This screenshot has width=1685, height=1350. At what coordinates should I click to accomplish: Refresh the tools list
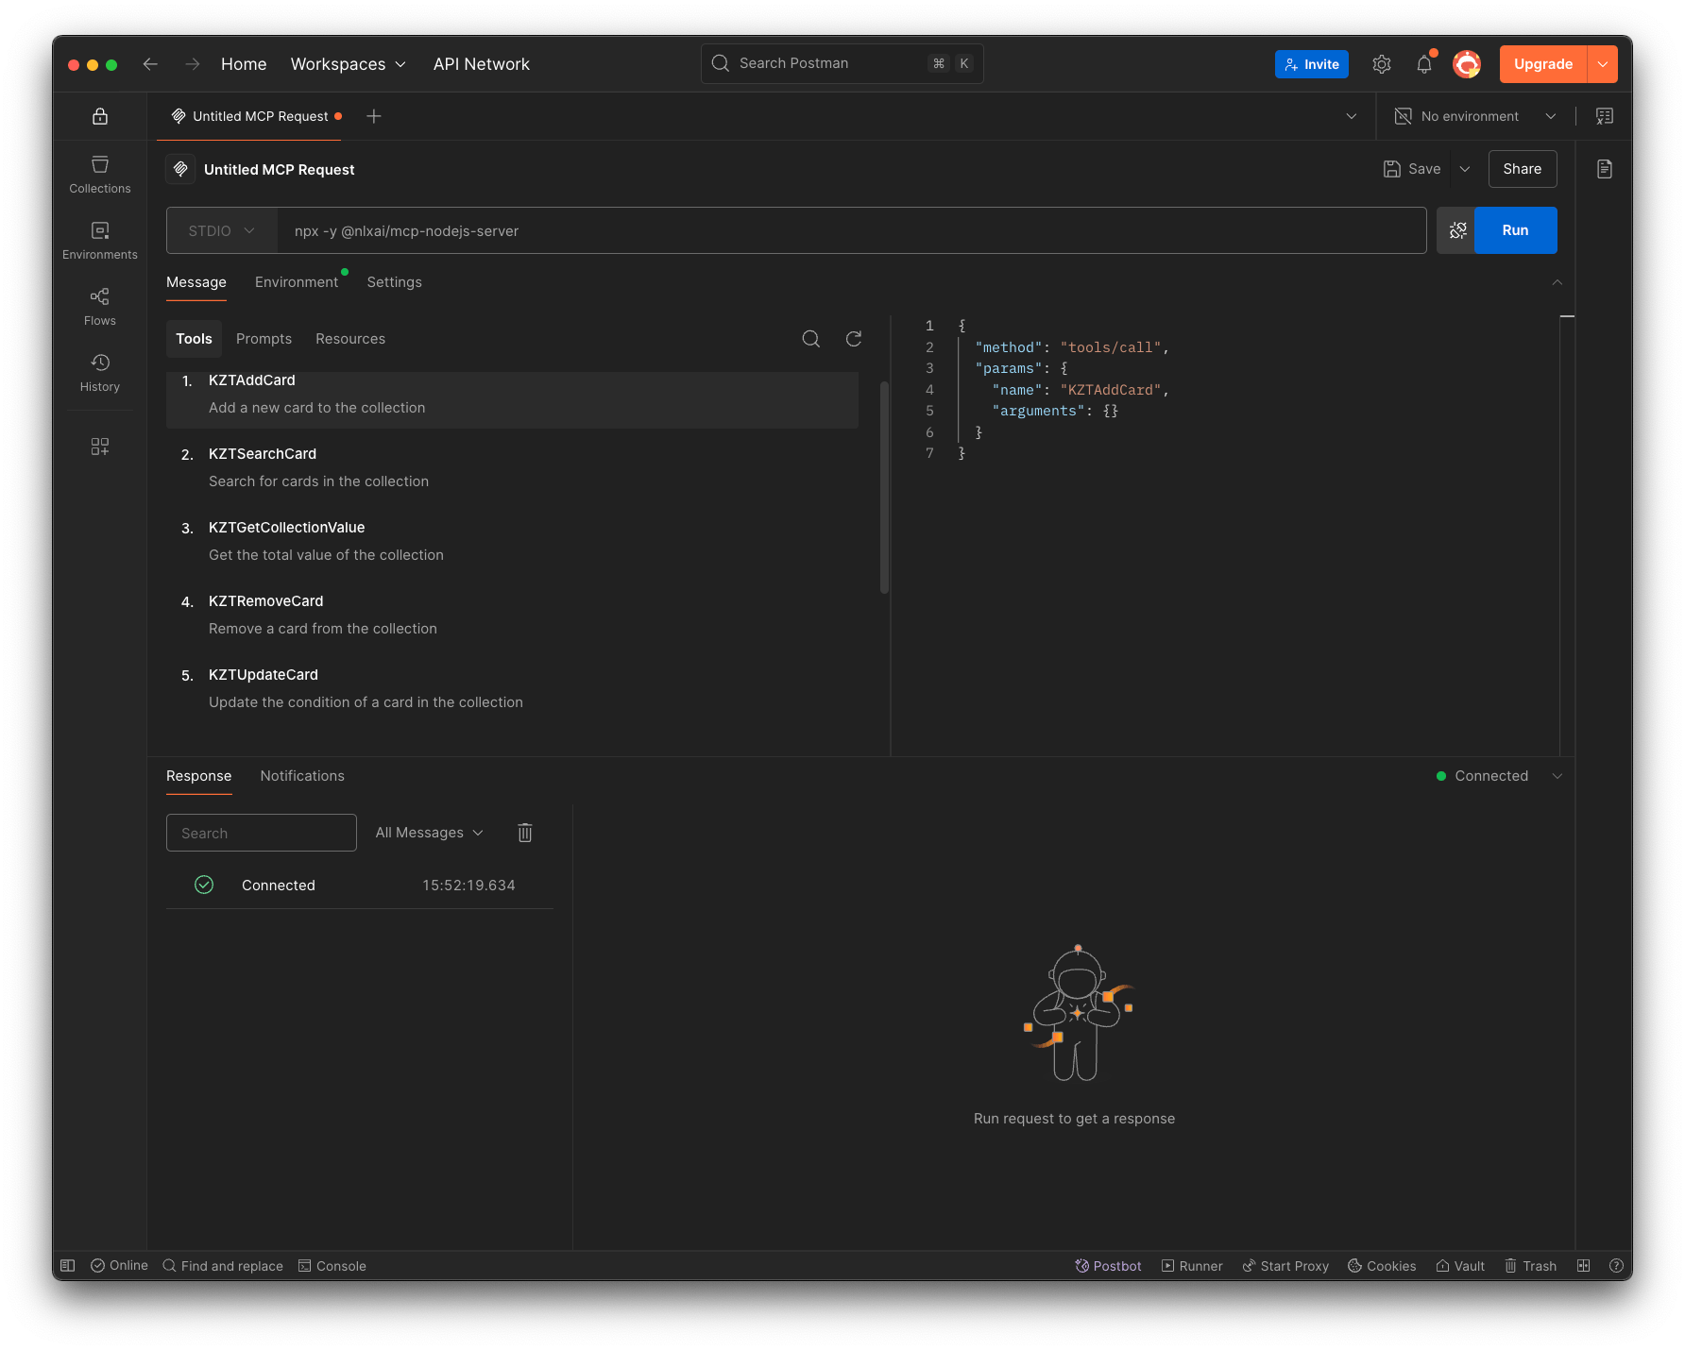[x=854, y=339]
